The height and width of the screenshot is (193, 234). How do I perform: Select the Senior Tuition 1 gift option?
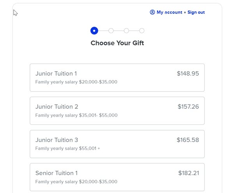pos(117,177)
